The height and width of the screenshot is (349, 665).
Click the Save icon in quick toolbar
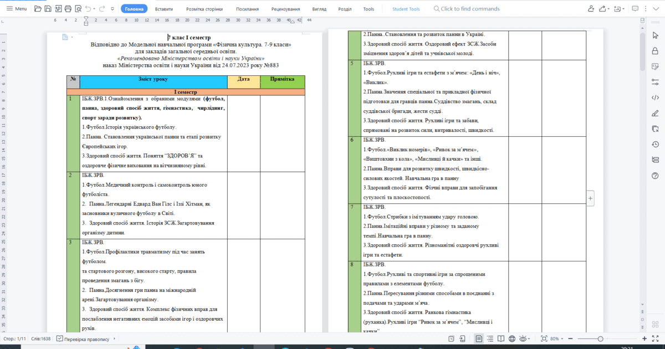[48, 9]
